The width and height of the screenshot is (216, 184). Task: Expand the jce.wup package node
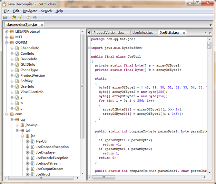17,125
